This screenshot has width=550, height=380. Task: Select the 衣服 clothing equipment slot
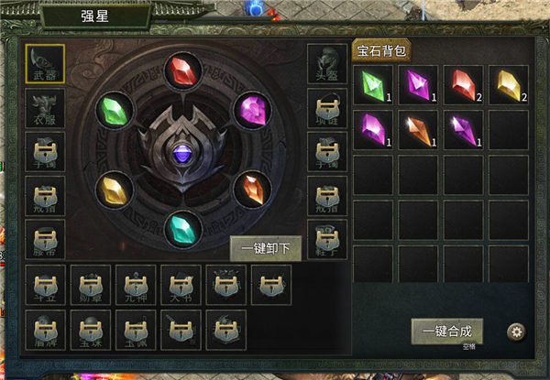[x=45, y=108]
